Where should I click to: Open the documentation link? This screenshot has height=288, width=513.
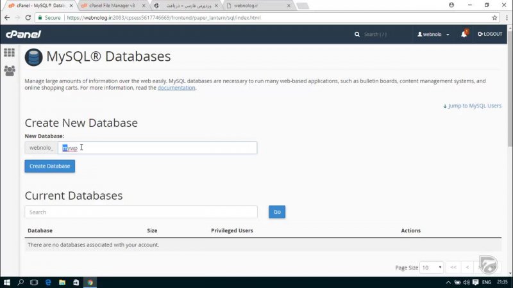tap(176, 88)
